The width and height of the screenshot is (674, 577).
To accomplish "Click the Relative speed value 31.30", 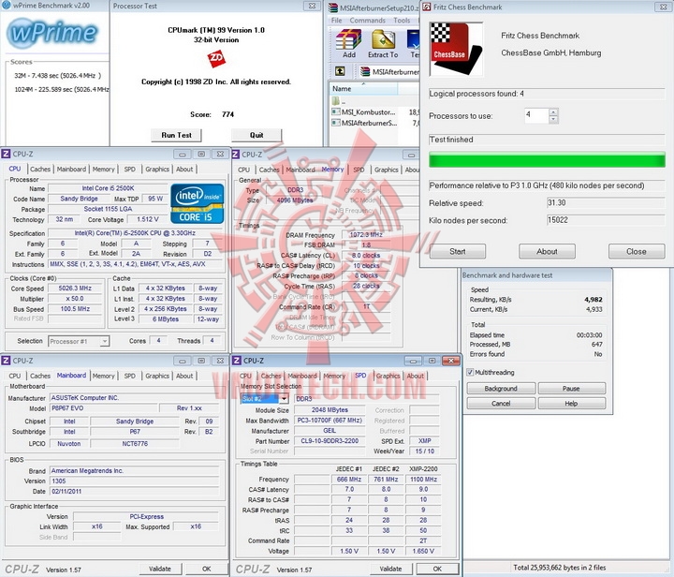I will pyautogui.click(x=606, y=203).
